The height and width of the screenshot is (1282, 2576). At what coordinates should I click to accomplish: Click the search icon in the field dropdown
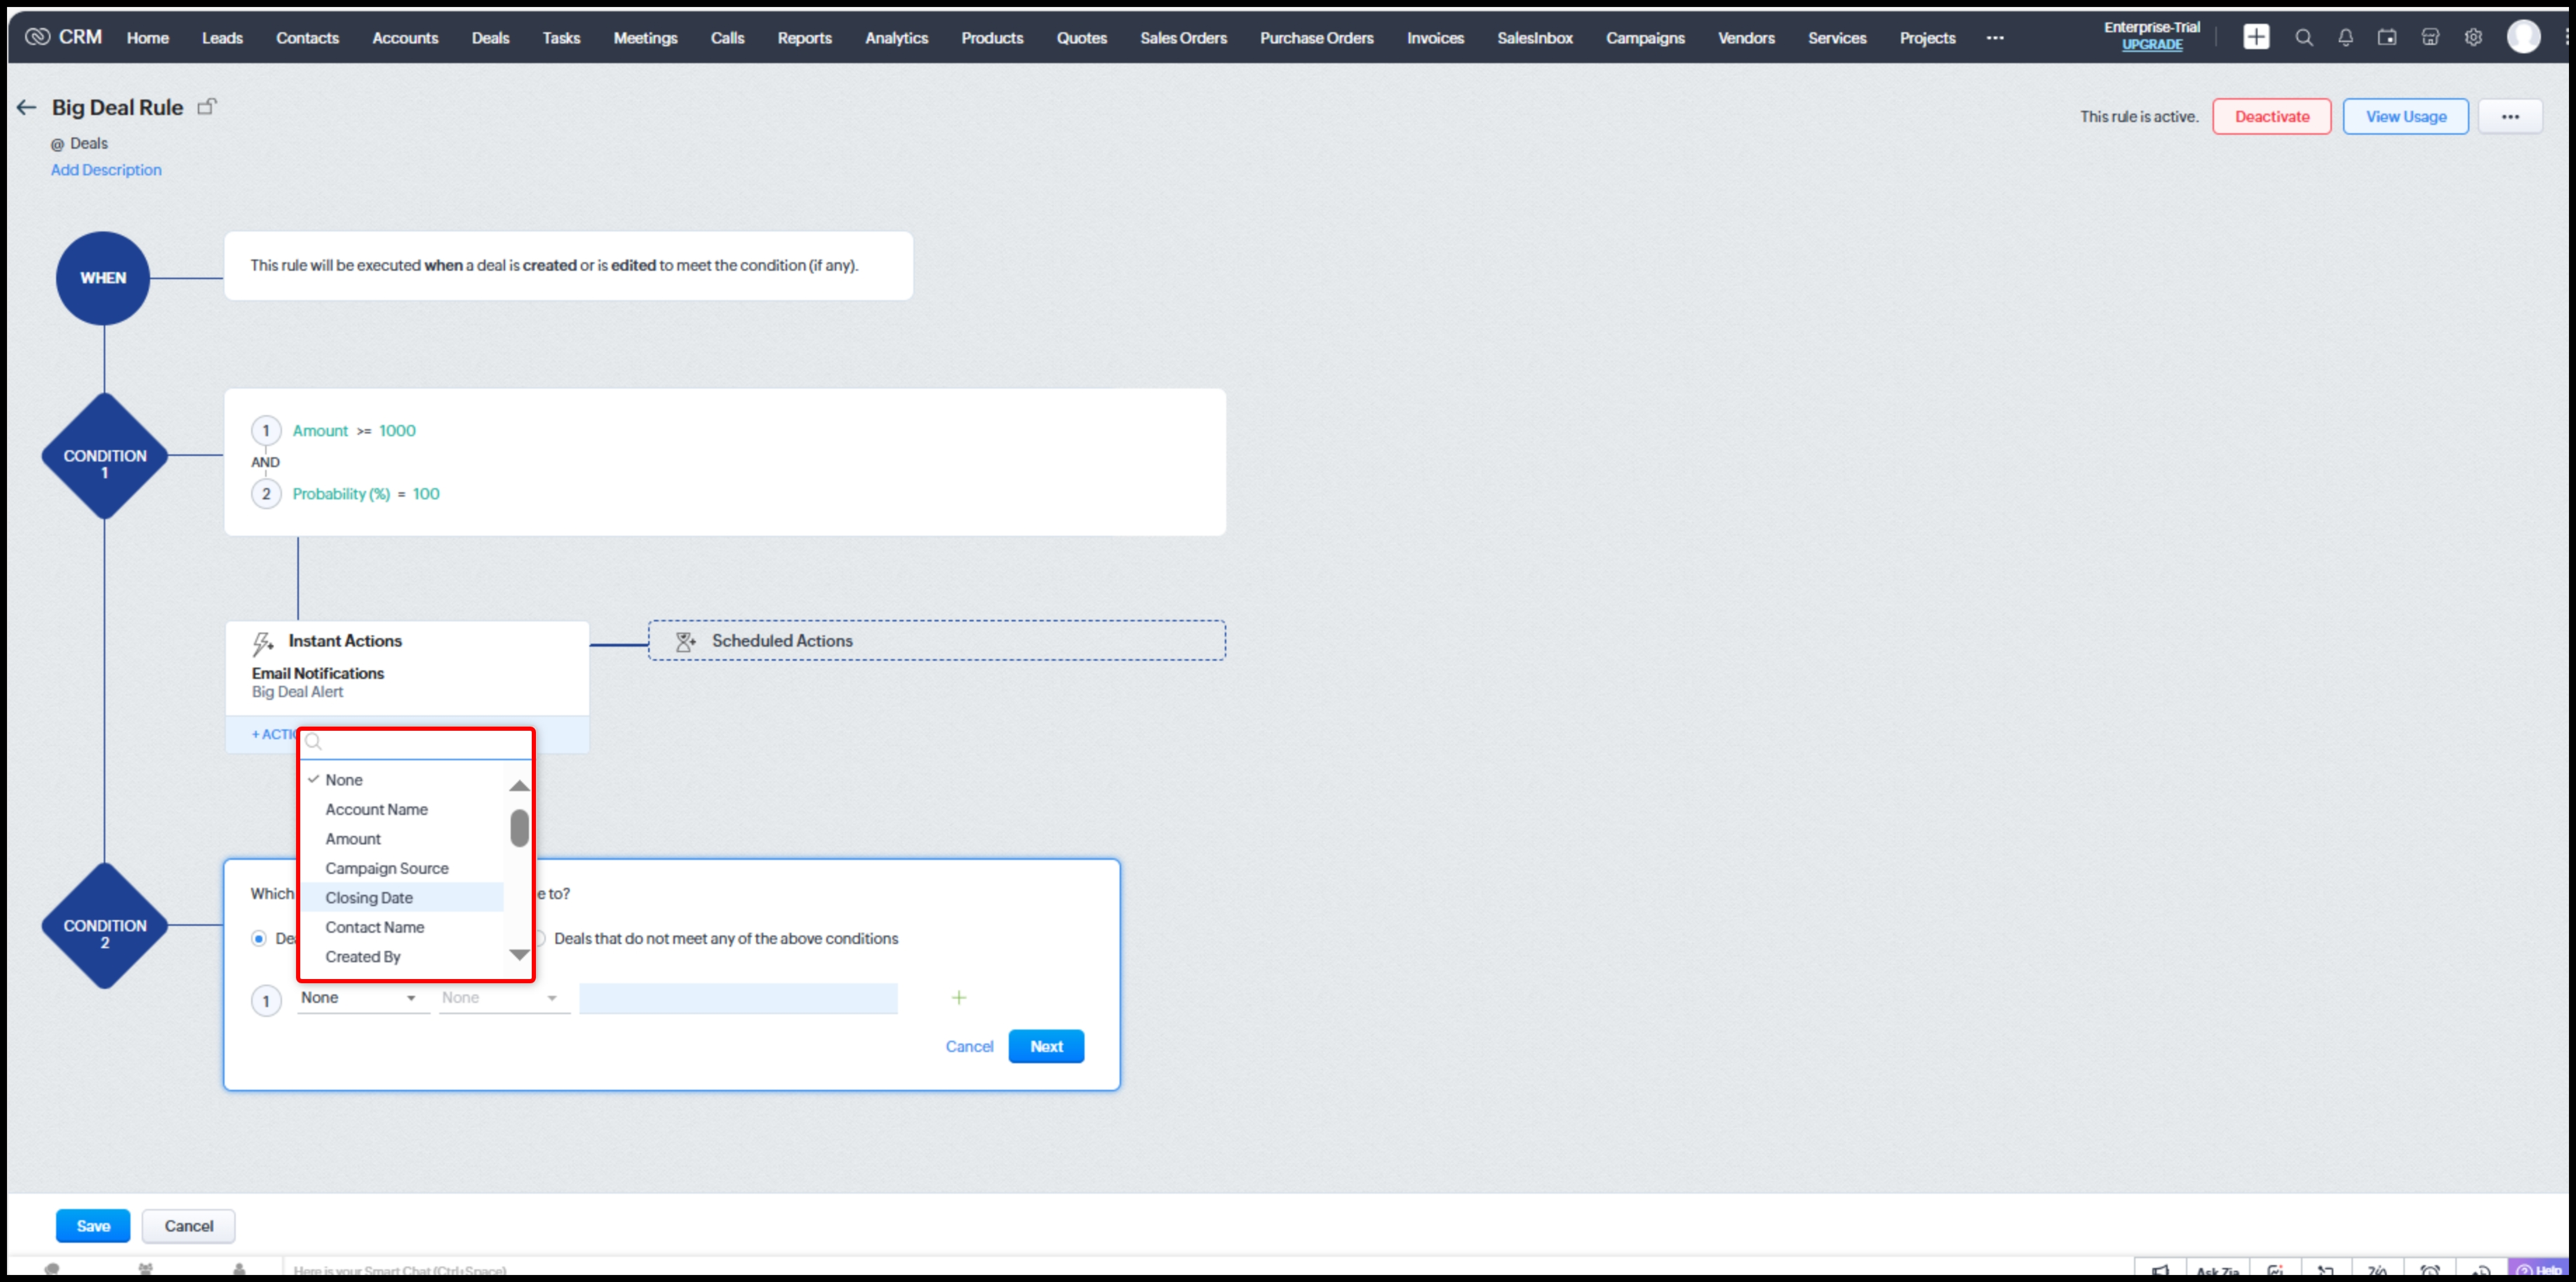pos(313,742)
